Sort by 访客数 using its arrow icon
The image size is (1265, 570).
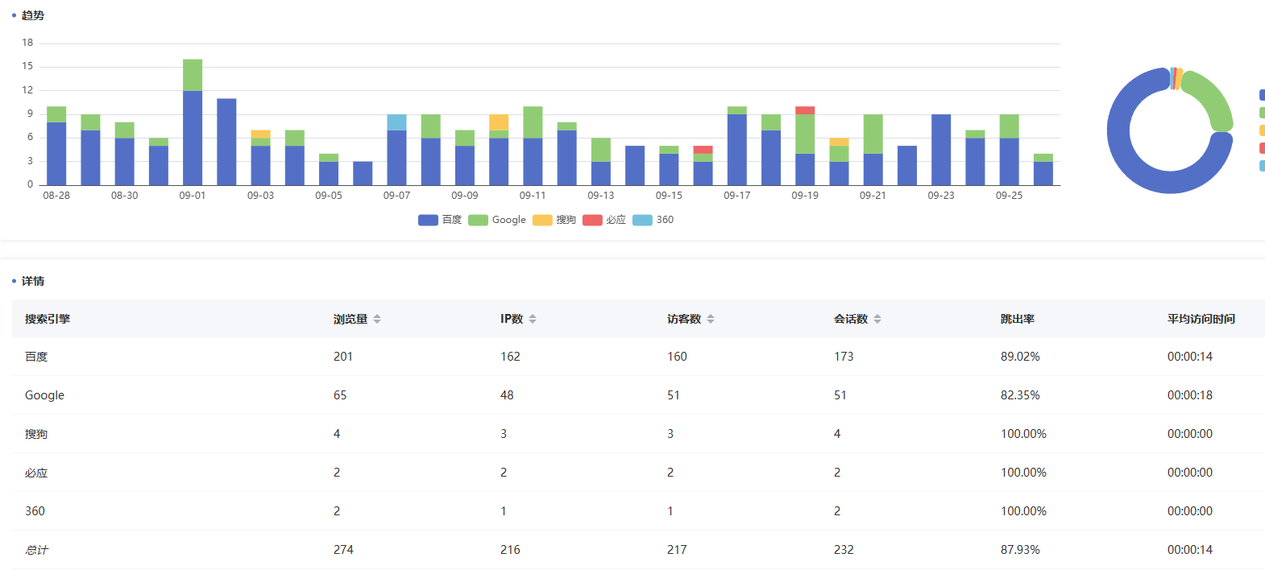711,320
